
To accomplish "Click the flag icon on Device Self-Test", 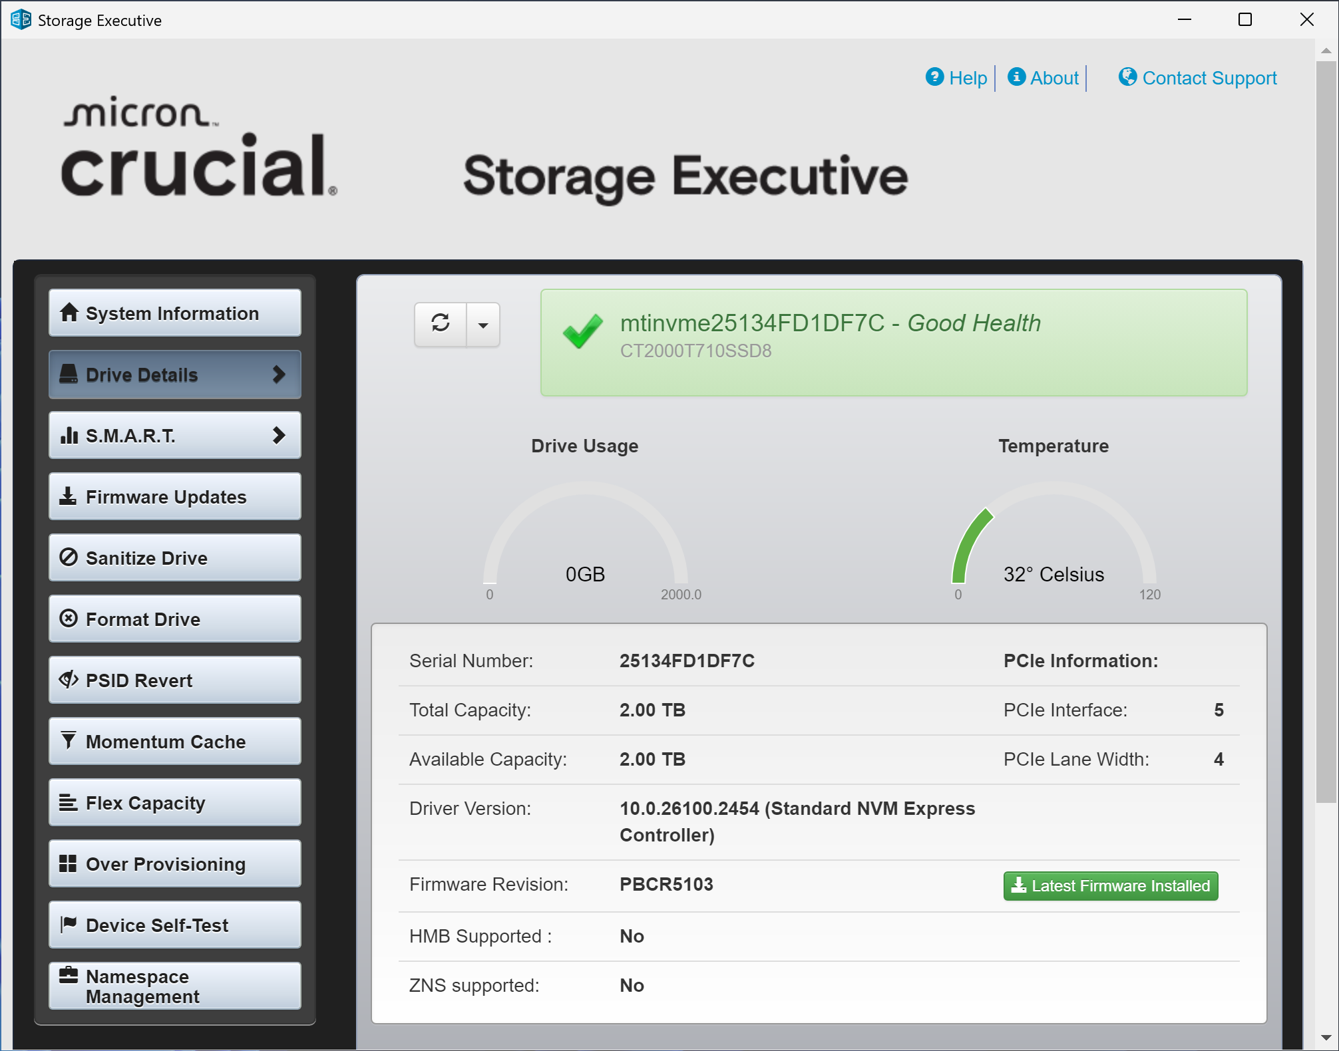I will tap(69, 924).
